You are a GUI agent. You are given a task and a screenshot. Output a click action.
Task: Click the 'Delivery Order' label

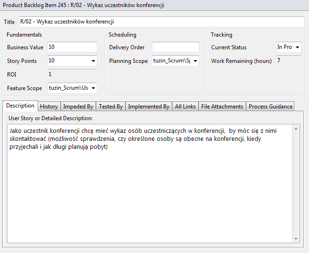127,47
